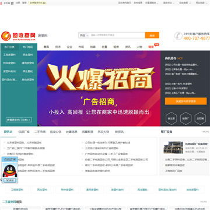Select 再生颗粒 in the teal sidebar

[28, 71]
